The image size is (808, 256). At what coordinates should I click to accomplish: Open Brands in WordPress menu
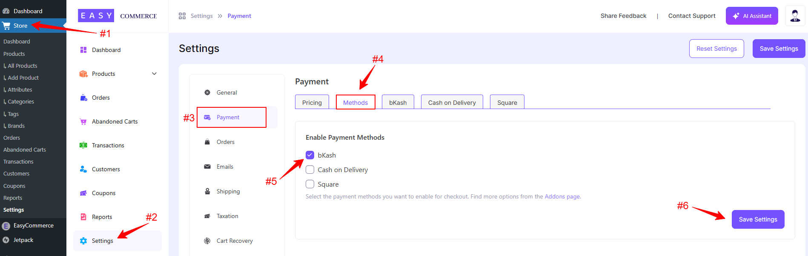pyautogui.click(x=16, y=126)
